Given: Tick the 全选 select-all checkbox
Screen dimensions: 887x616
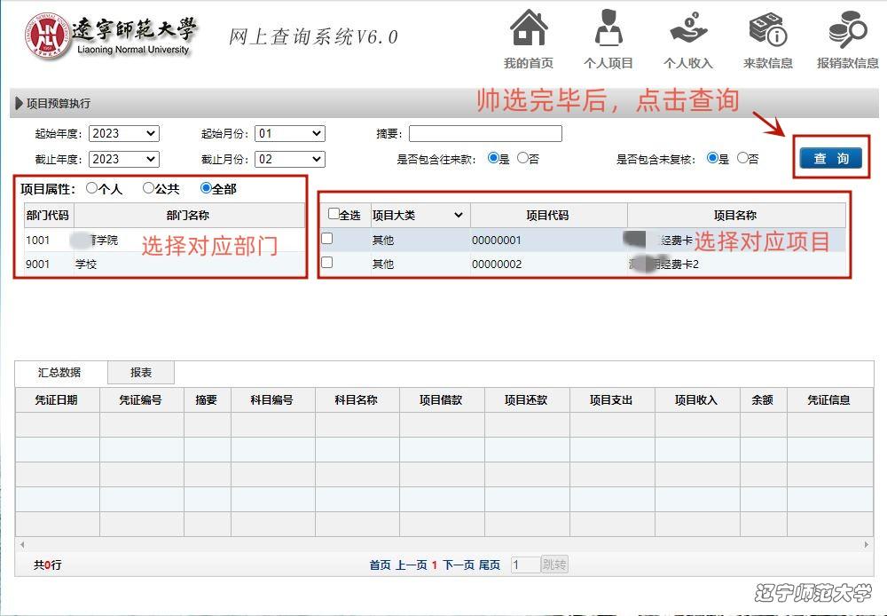Looking at the screenshot, I should pos(334,214).
